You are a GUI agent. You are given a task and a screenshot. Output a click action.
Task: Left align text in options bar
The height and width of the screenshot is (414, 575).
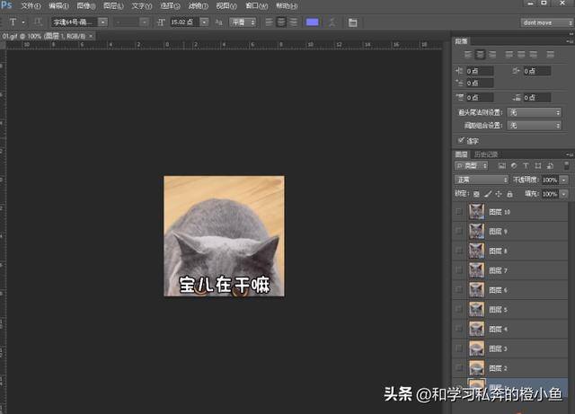coord(270,22)
